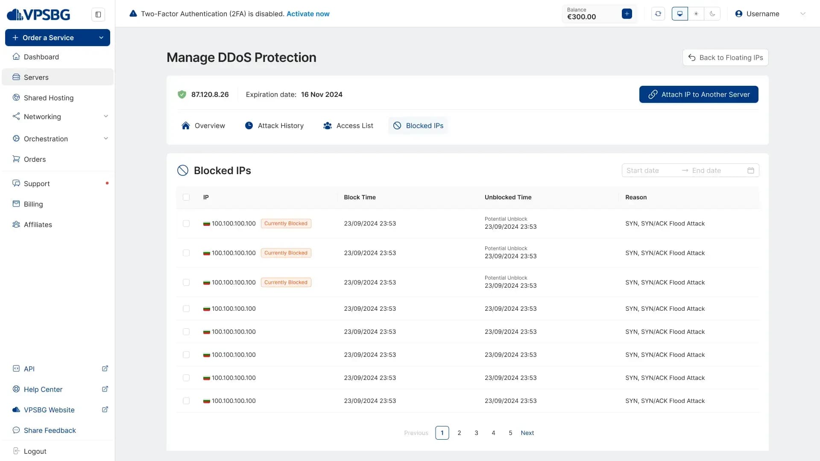Switch to light theme with the sun icon
Viewport: 820px width, 461px height.
pos(696,14)
